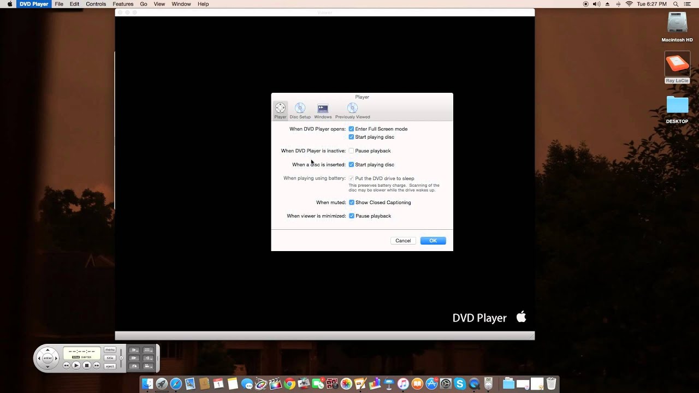Click the controller down arrow
699x393 pixels.
(48, 367)
